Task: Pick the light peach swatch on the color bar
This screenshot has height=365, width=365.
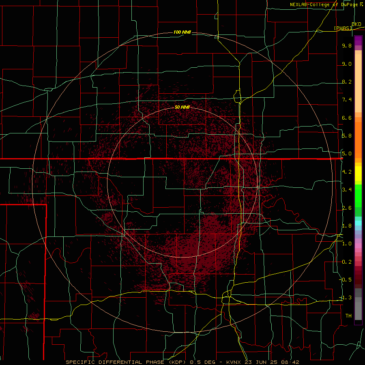Action: tap(358, 84)
